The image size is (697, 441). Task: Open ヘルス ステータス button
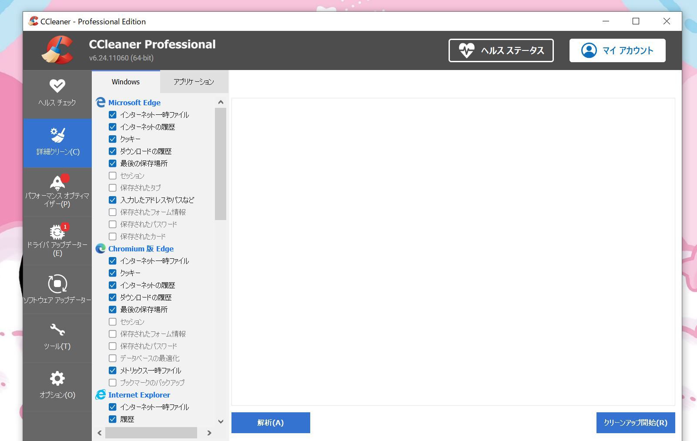point(501,50)
